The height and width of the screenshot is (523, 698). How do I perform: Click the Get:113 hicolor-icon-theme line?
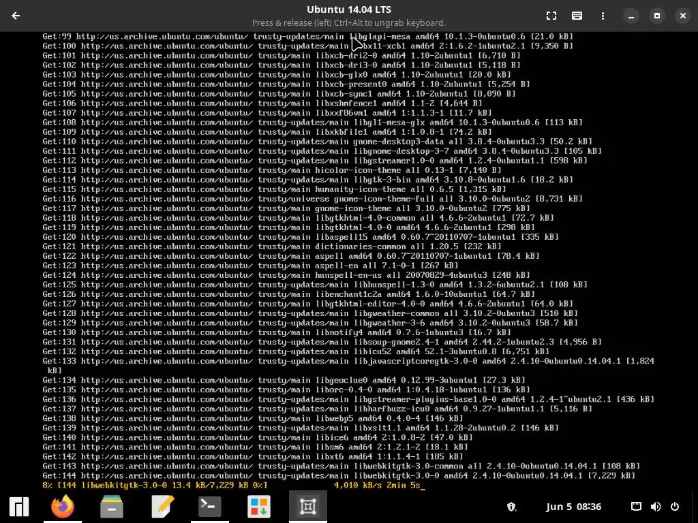click(x=272, y=170)
